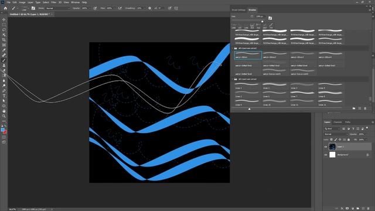Add a layer mask
Image resolution: width=375 pixels, height=211 pixels.
point(347,209)
